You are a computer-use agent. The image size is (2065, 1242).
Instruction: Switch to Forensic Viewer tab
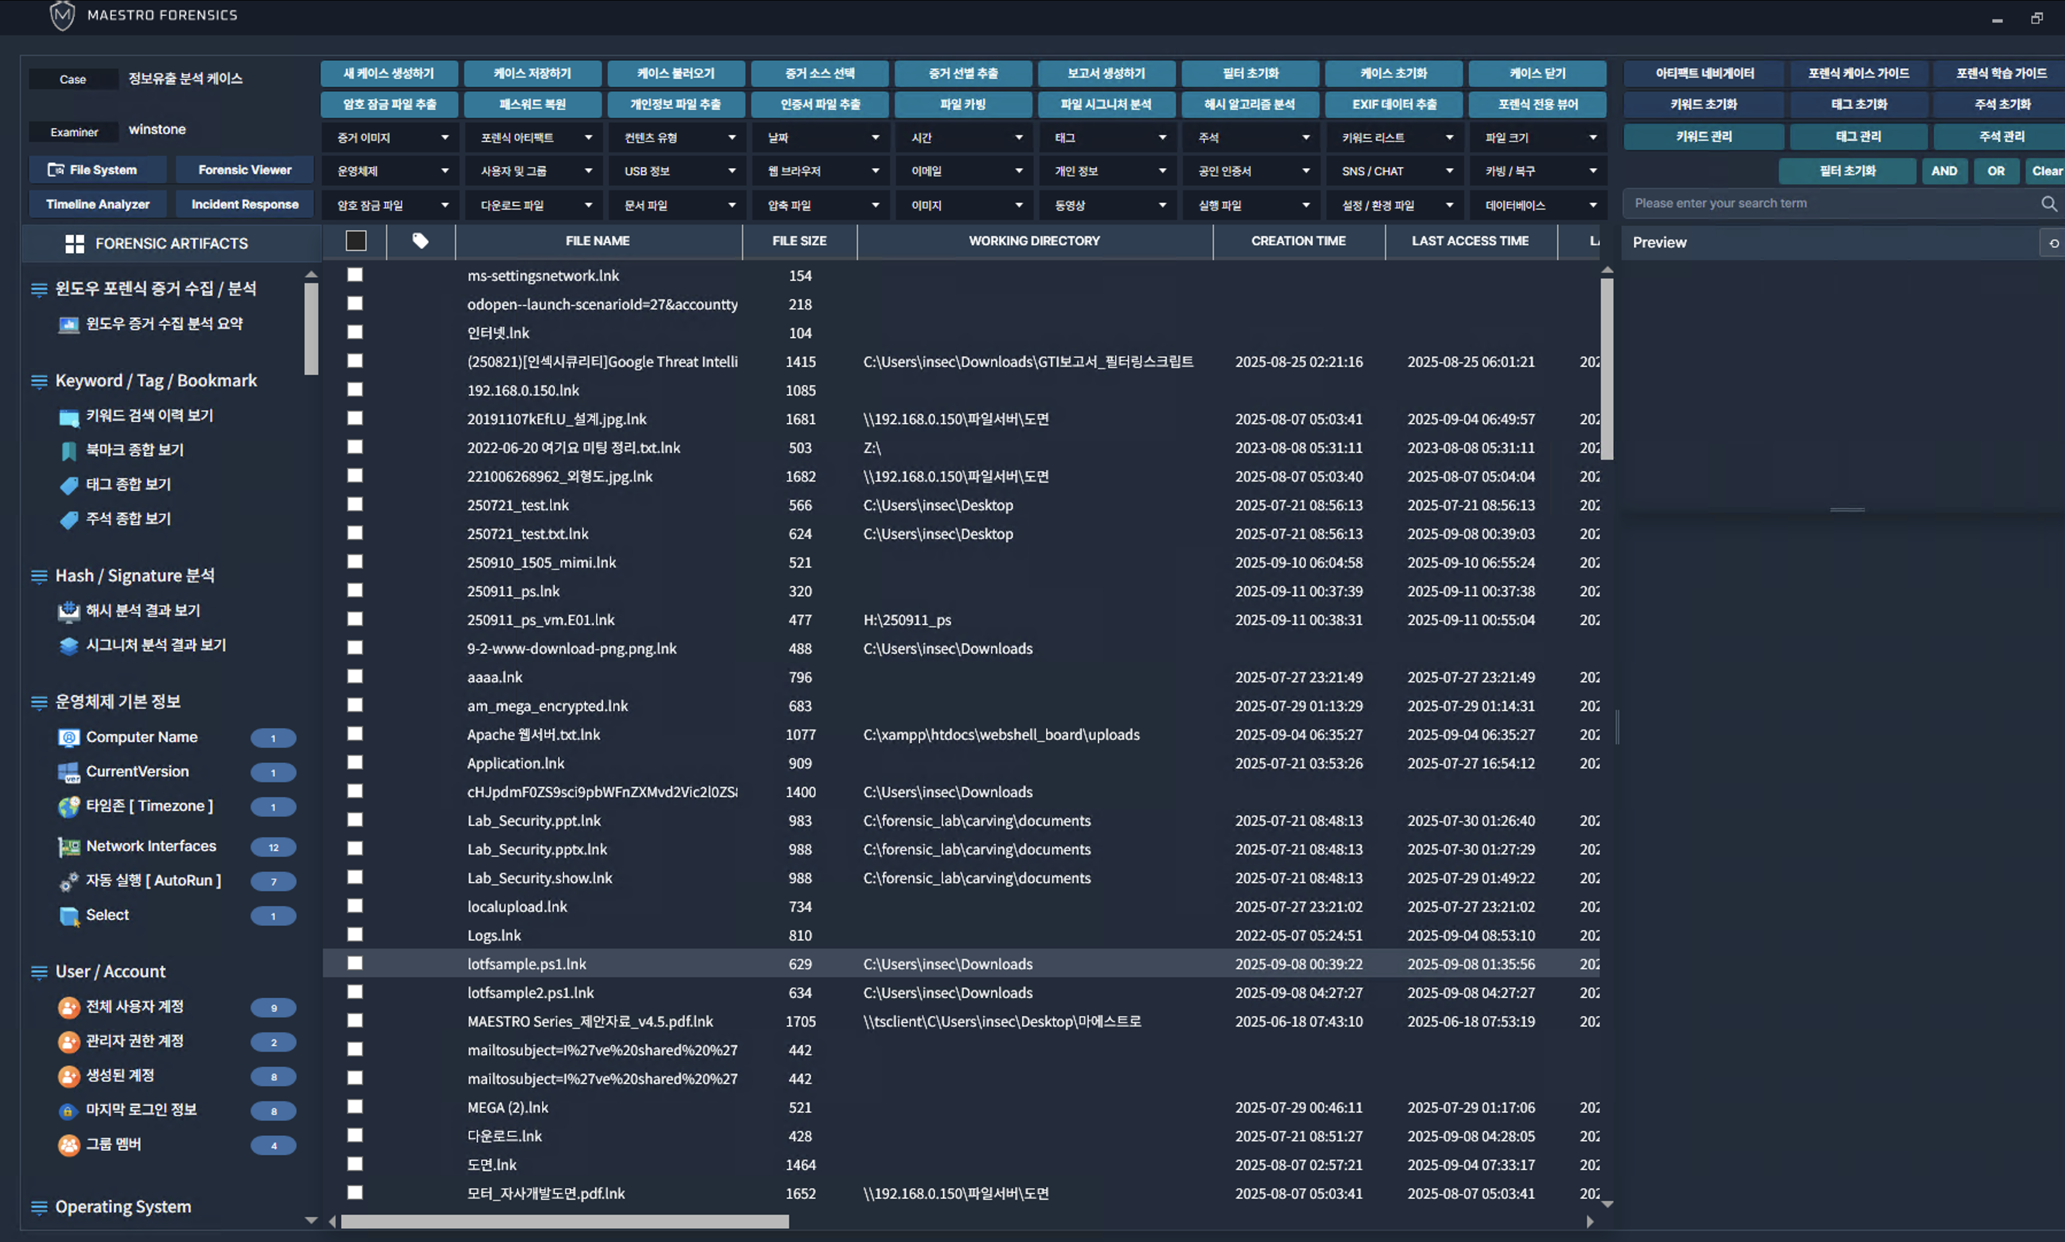click(x=245, y=170)
